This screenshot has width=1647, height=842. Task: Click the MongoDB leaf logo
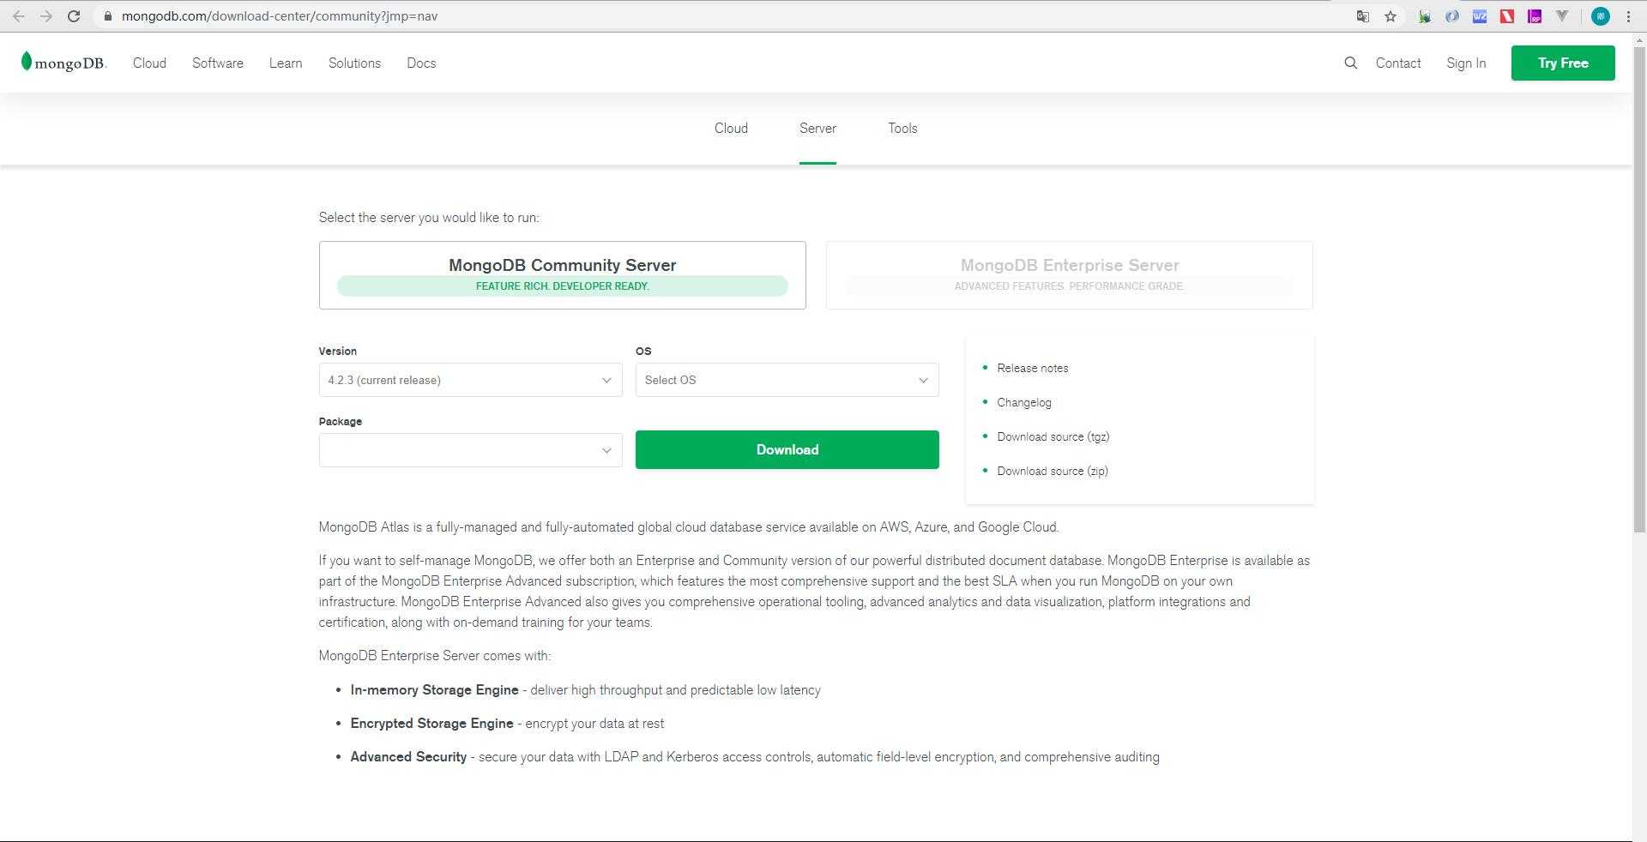[x=63, y=63]
